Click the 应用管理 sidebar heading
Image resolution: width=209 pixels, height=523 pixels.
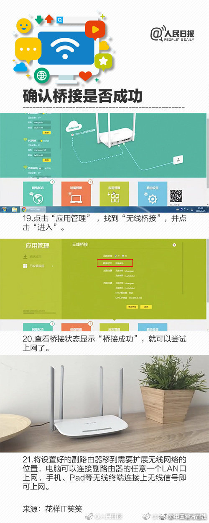37,246
